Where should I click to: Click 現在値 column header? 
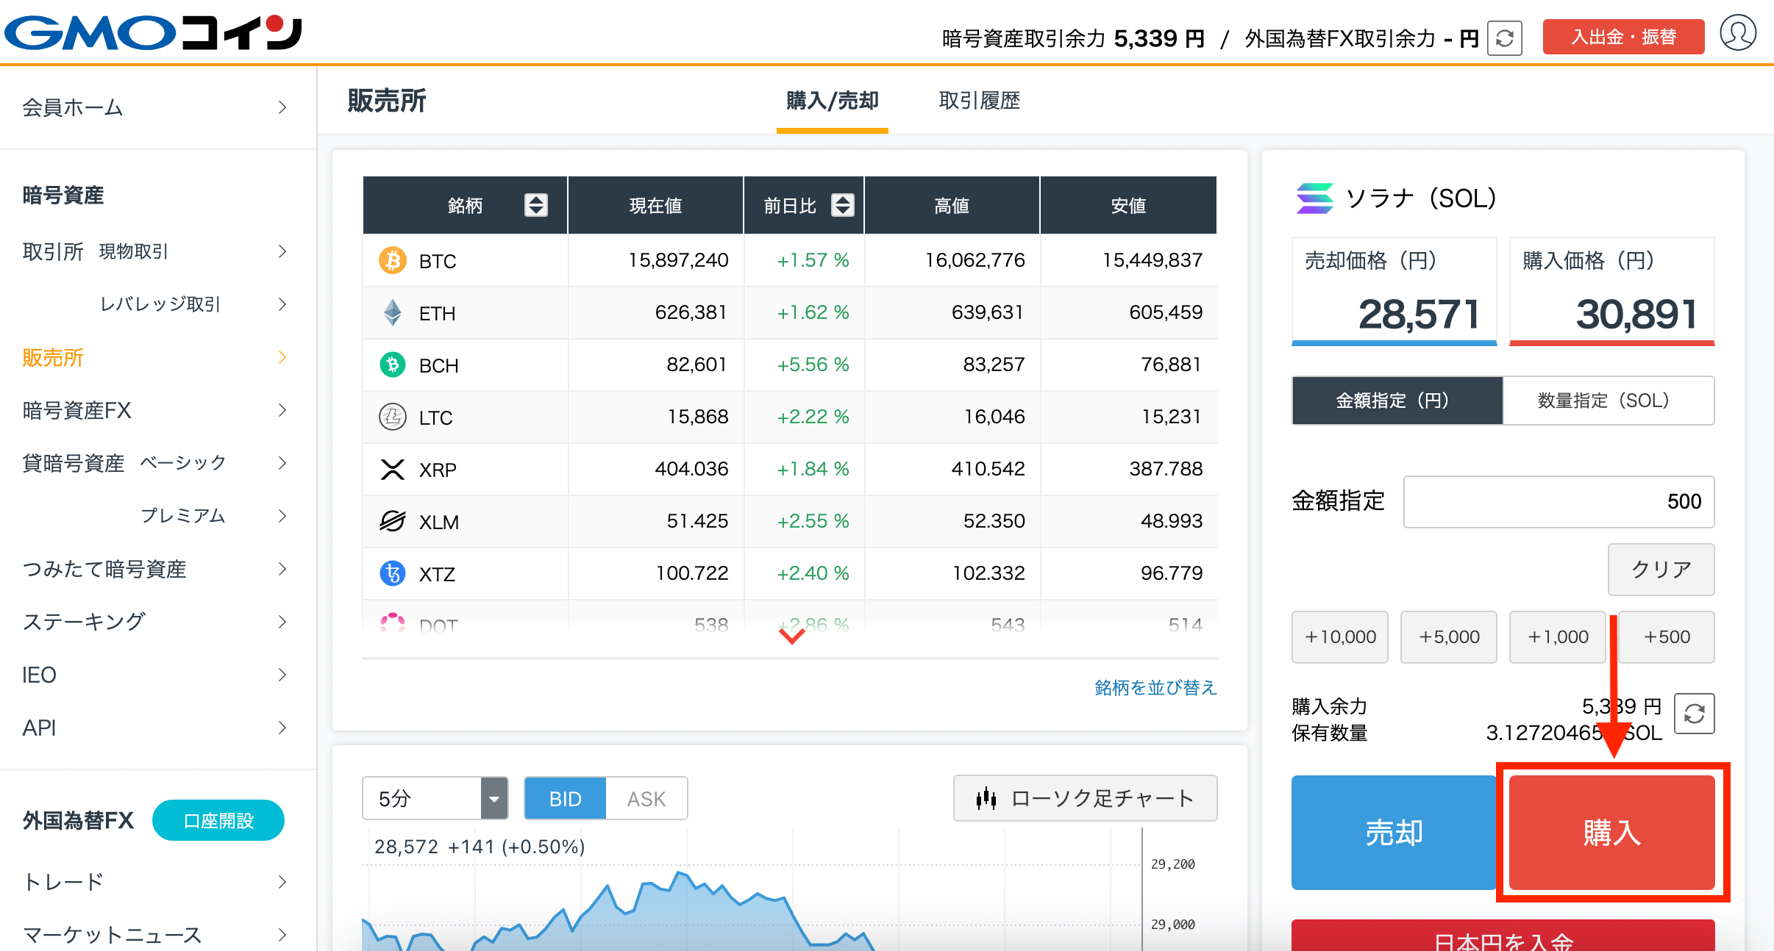656,205
